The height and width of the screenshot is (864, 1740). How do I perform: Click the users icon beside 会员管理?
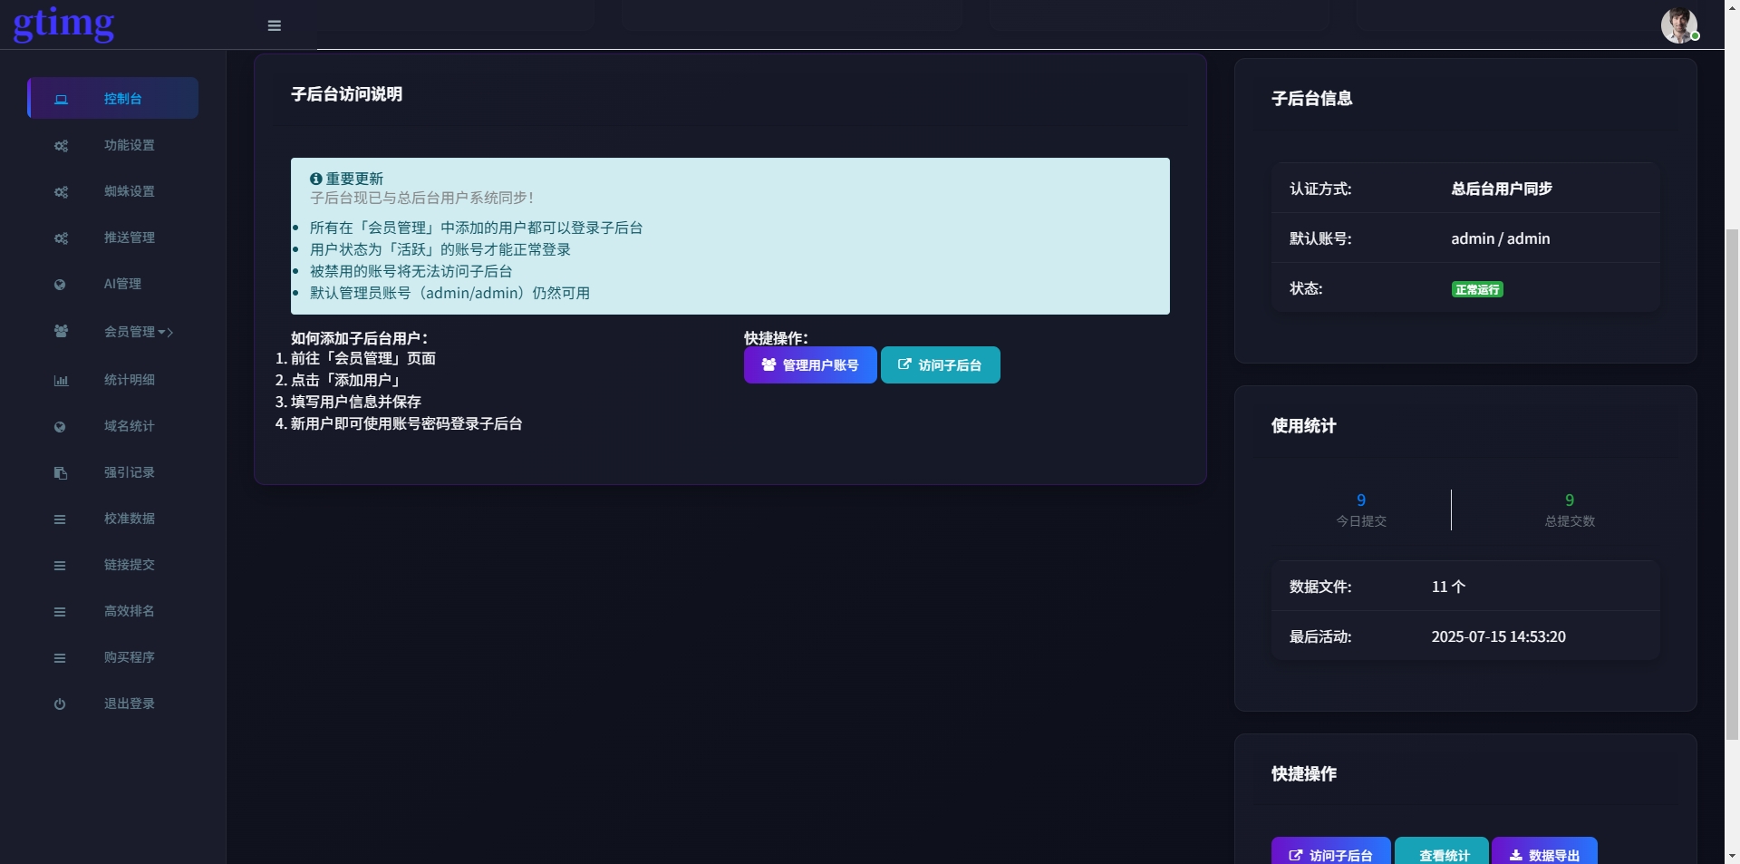pos(61,332)
